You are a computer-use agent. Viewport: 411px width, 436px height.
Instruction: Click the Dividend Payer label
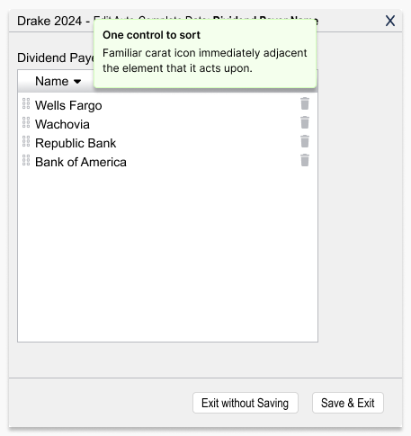coord(56,58)
